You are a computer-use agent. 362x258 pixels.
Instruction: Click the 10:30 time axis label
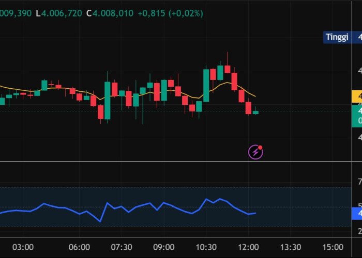tap(206, 247)
